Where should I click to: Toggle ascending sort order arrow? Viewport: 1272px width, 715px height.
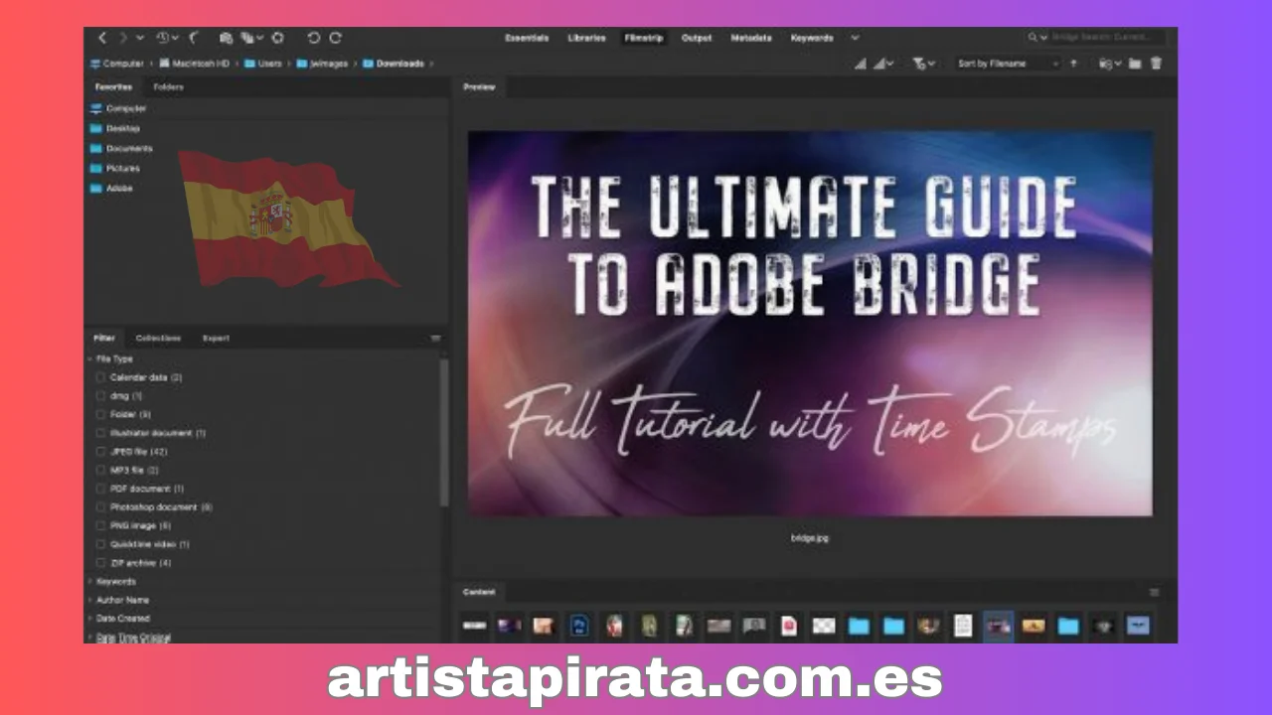point(1073,64)
